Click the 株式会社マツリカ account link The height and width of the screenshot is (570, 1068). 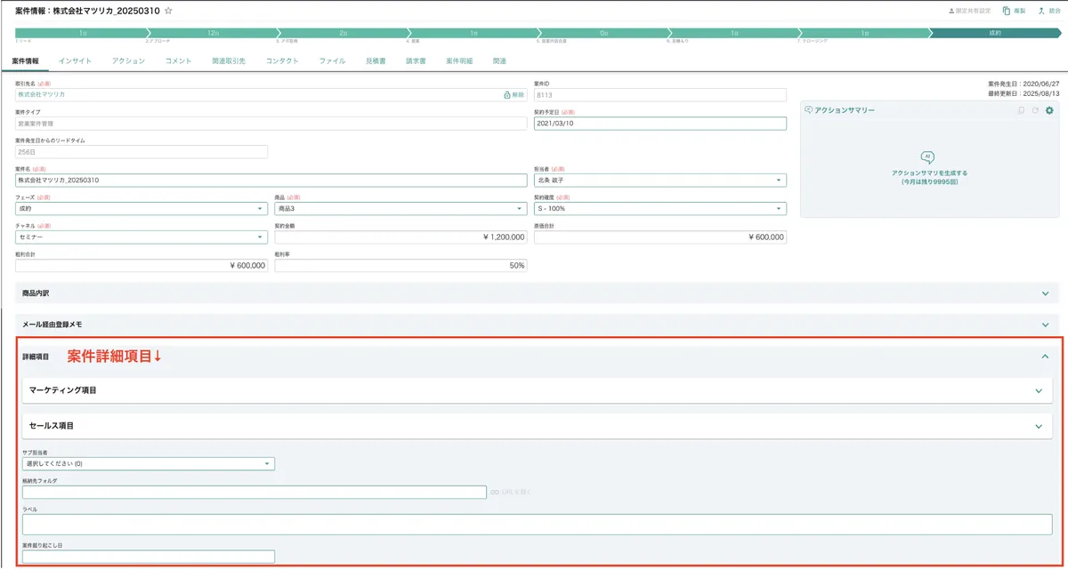(42, 94)
